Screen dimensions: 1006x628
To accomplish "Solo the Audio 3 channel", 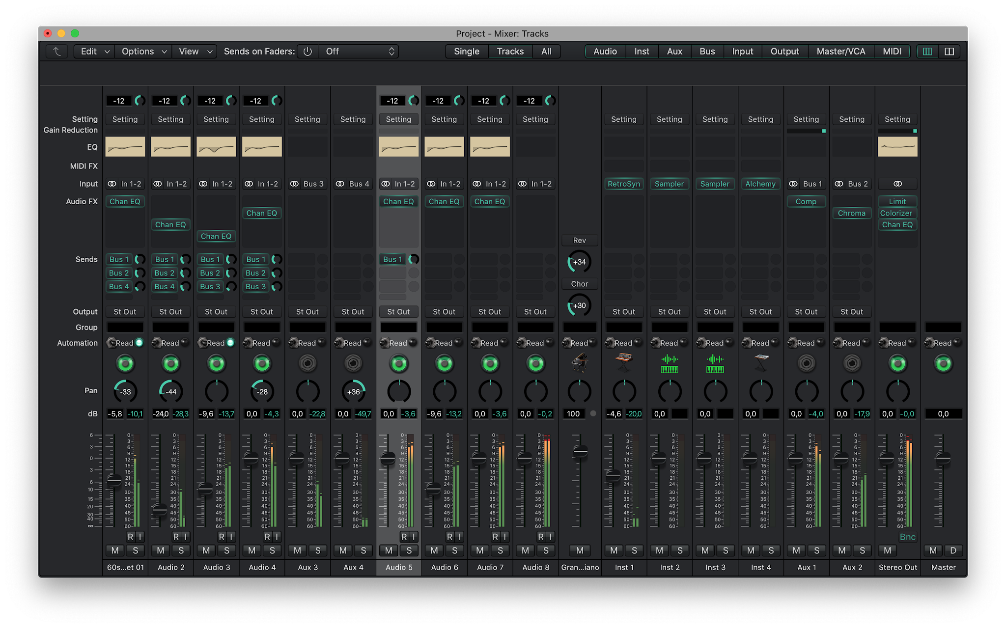I will [226, 550].
